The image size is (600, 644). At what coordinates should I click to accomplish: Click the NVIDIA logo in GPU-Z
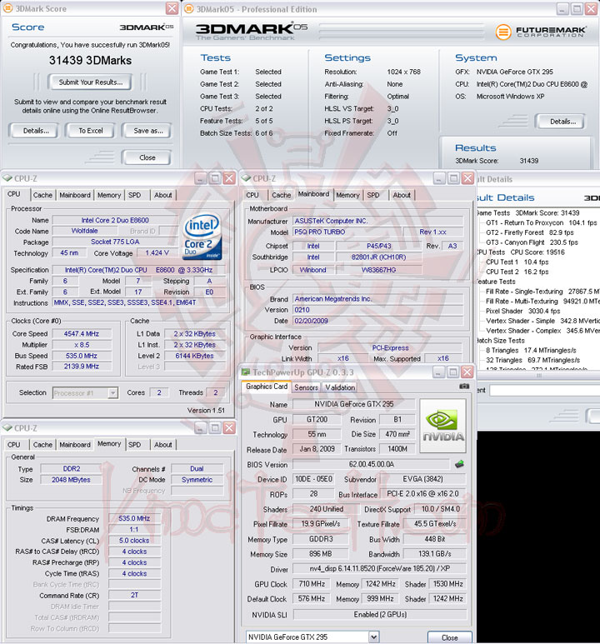click(x=443, y=426)
